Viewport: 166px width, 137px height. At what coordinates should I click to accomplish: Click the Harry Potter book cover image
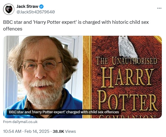coord(122,77)
